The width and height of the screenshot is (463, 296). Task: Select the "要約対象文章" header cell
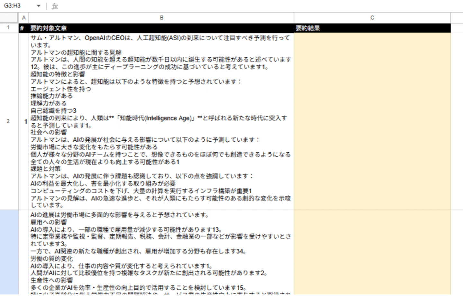pos(161,28)
